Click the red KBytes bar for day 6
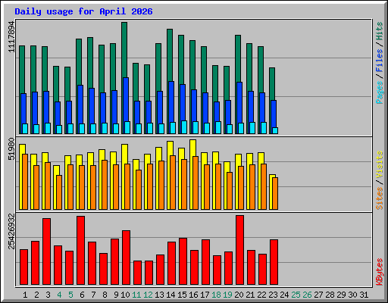This screenshot has width=388, height=303. tap(80, 250)
